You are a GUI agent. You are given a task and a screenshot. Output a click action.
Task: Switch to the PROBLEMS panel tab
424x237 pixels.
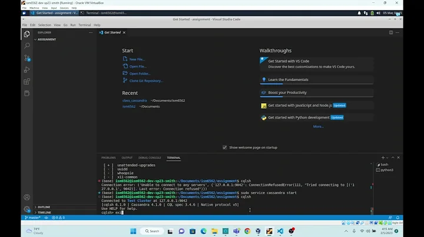point(108,158)
